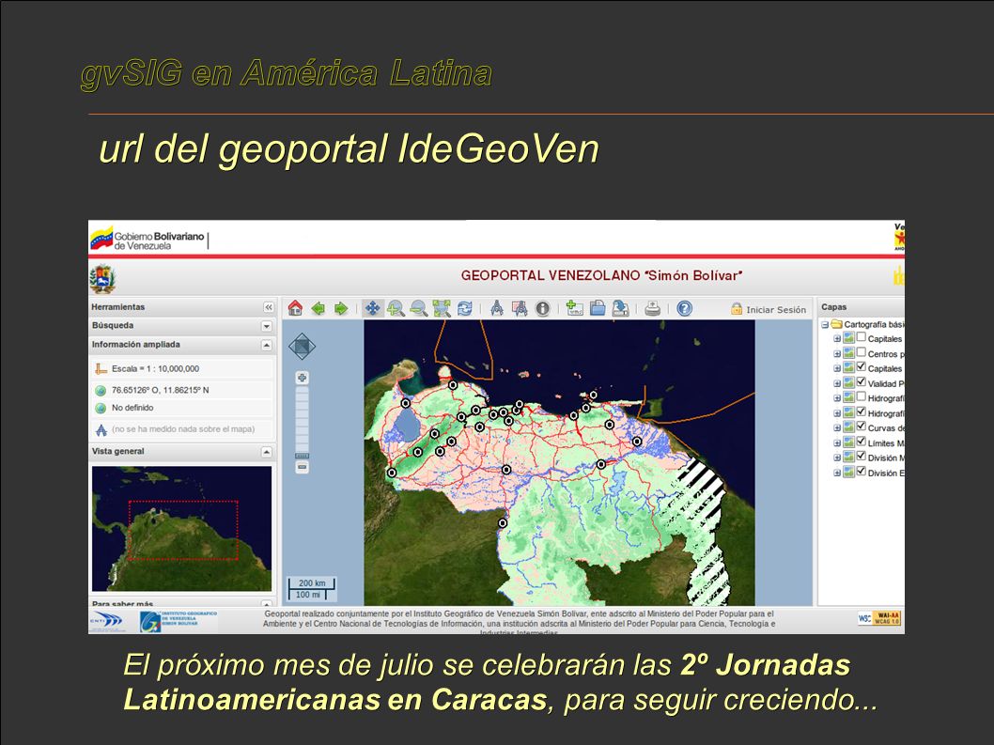
Task: Expand the División E... layer tree node
Action: pyautogui.click(x=837, y=473)
